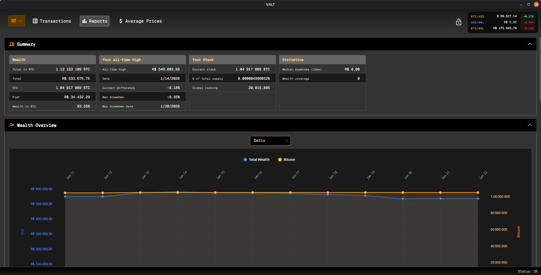The image size is (541, 275).
Task: Maximize the VALT window
Action: click(528, 4)
